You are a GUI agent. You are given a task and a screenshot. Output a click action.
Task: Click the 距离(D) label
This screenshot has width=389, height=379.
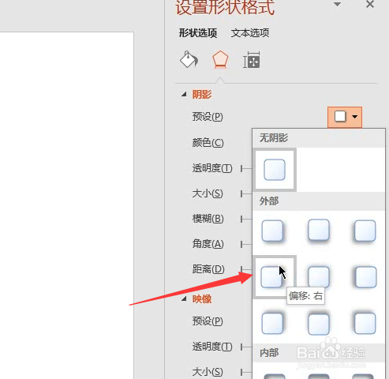(x=208, y=269)
